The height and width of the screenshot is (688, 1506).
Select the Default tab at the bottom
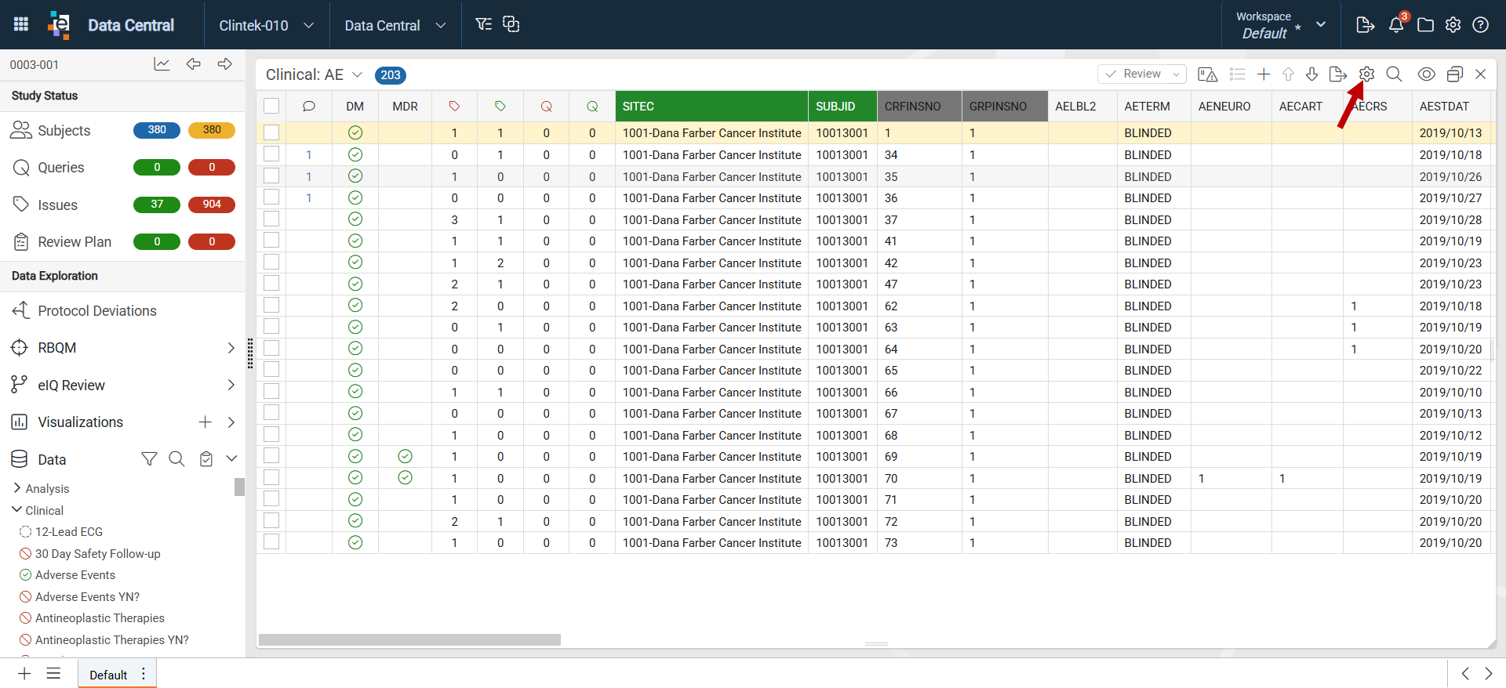click(108, 675)
